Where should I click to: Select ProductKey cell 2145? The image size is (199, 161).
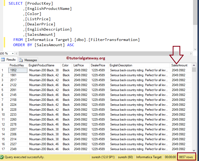18,95
